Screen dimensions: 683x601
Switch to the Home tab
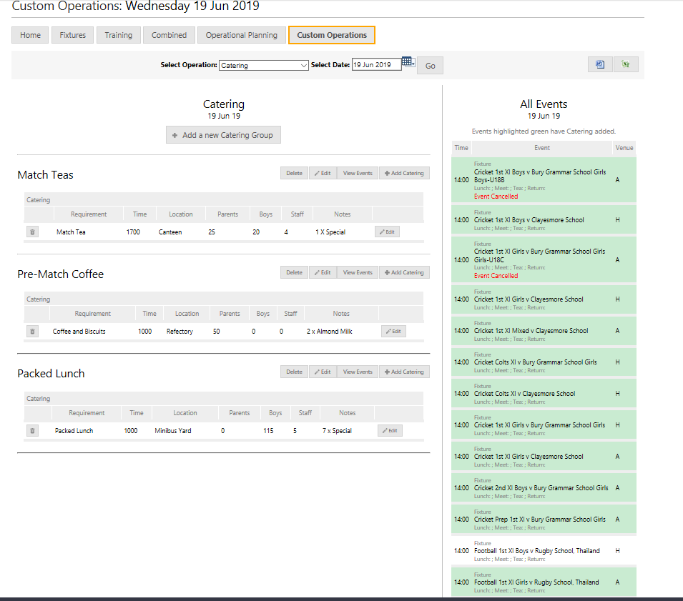click(30, 35)
